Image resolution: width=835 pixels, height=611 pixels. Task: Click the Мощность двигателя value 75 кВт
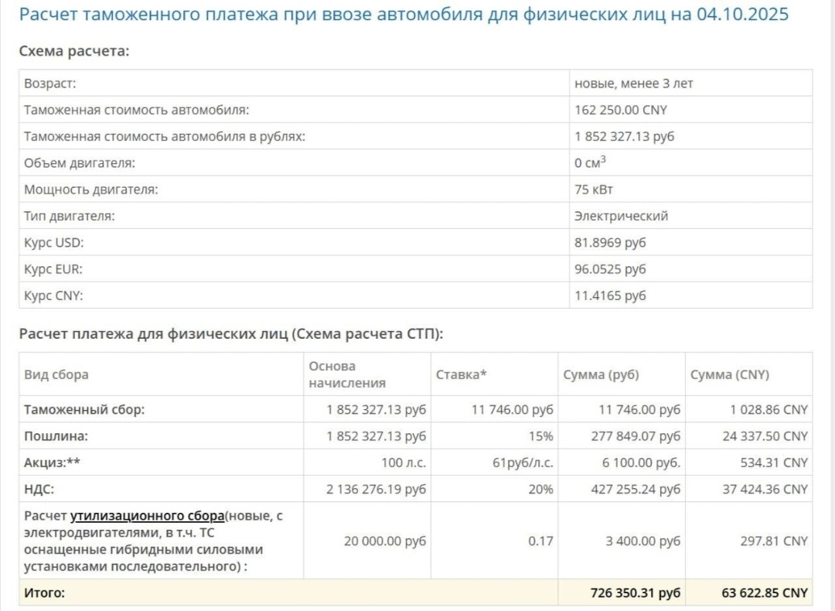coord(594,189)
